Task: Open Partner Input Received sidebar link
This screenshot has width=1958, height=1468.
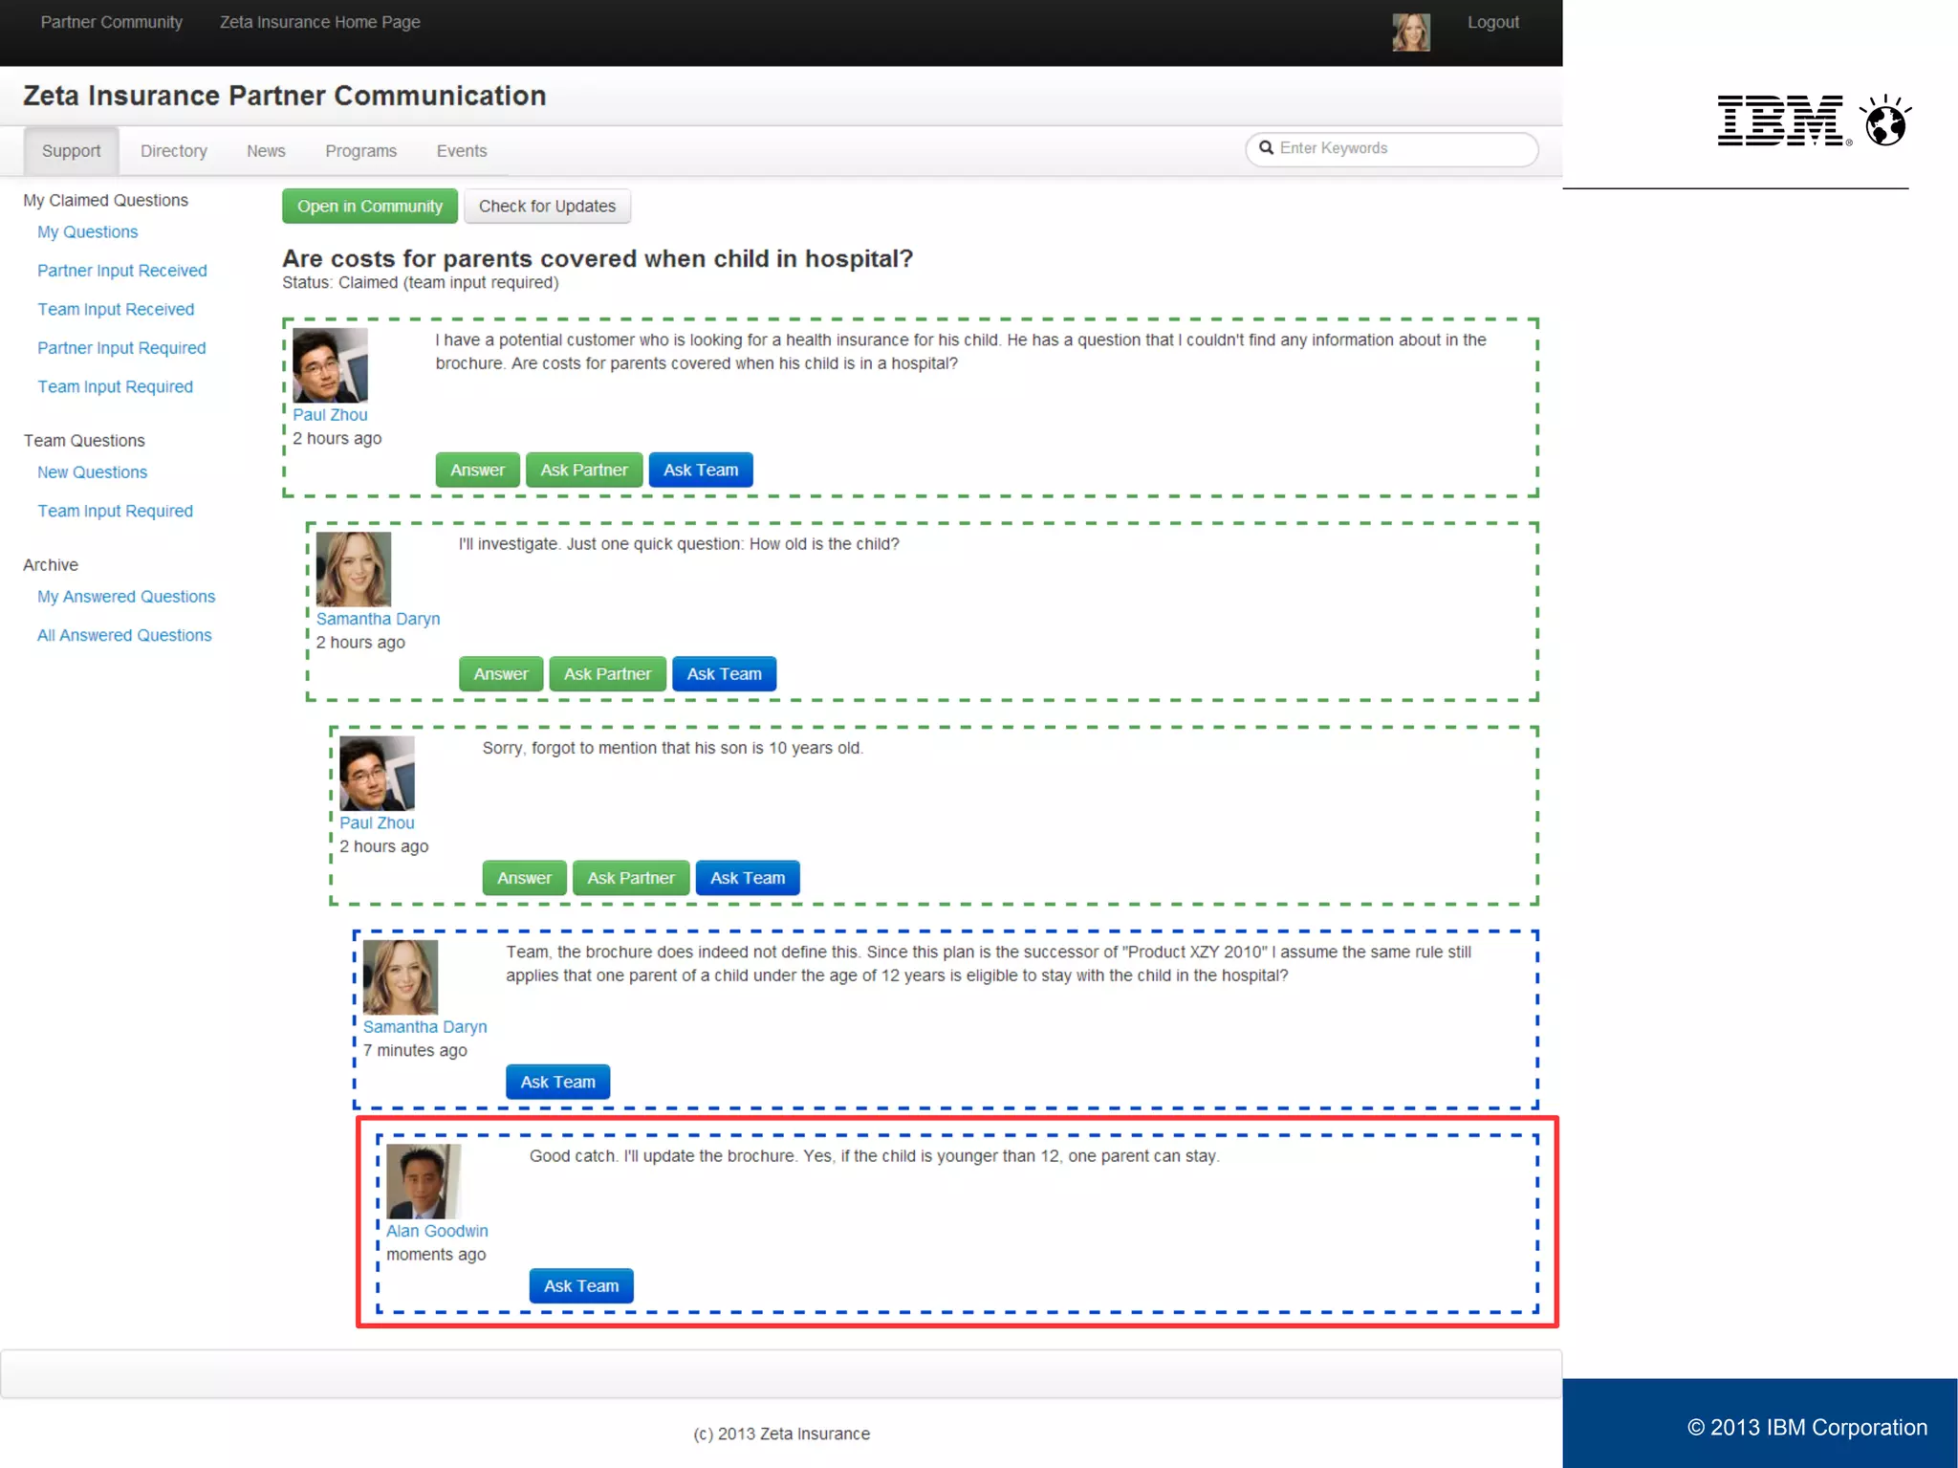Action: click(x=121, y=271)
